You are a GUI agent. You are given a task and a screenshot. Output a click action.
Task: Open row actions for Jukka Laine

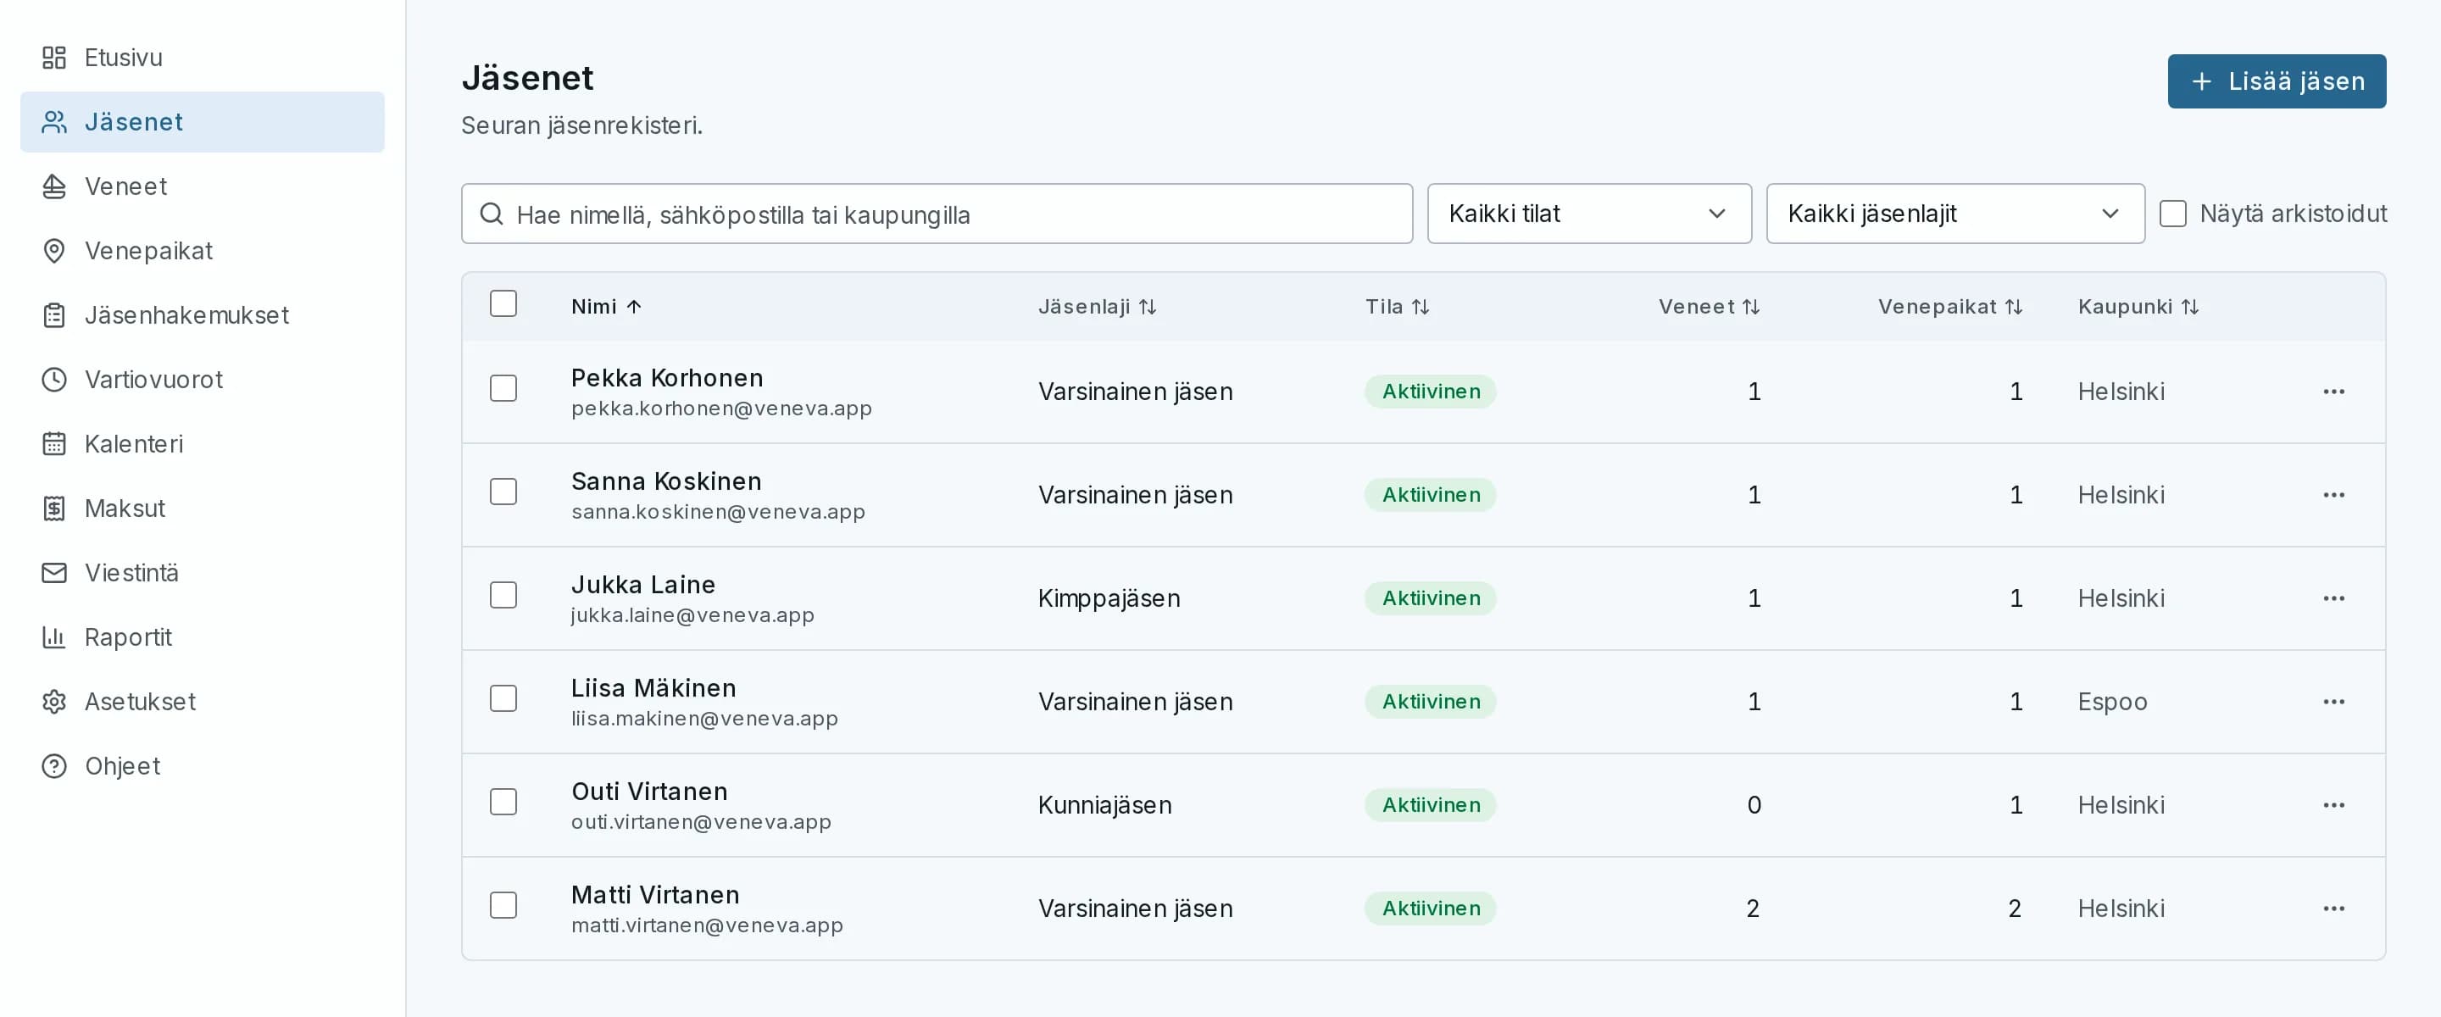2334,598
